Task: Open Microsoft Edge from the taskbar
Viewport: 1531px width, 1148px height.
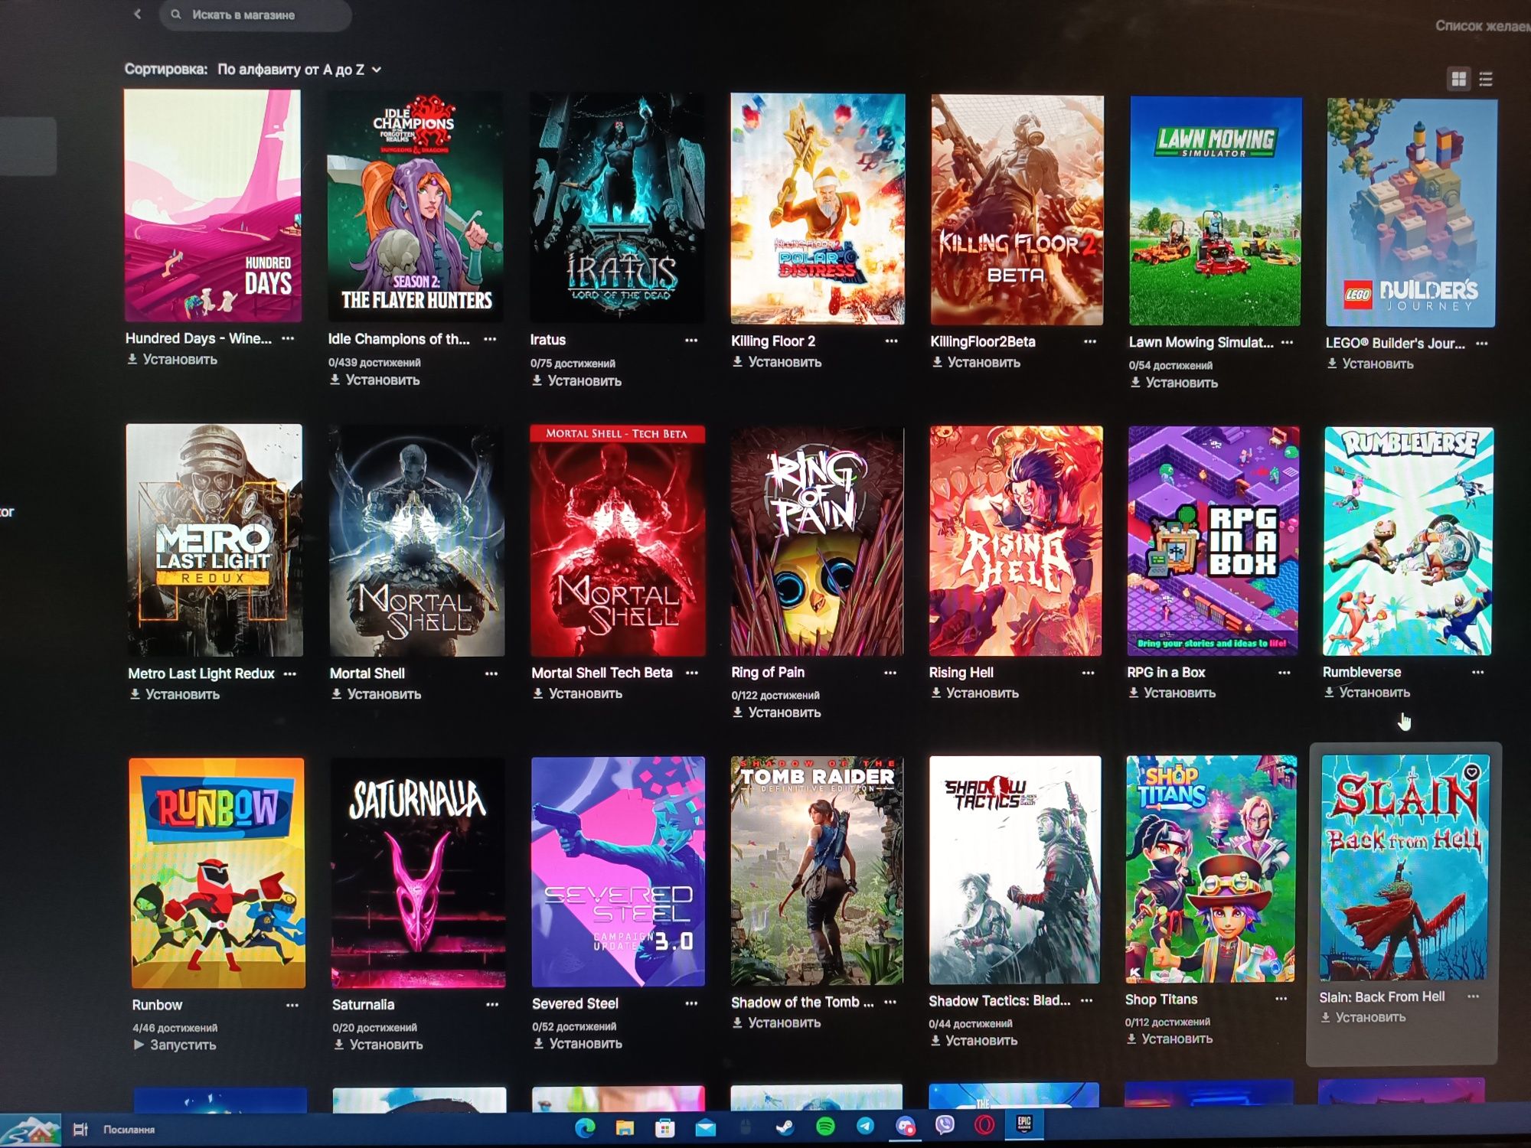Action: [x=585, y=1128]
